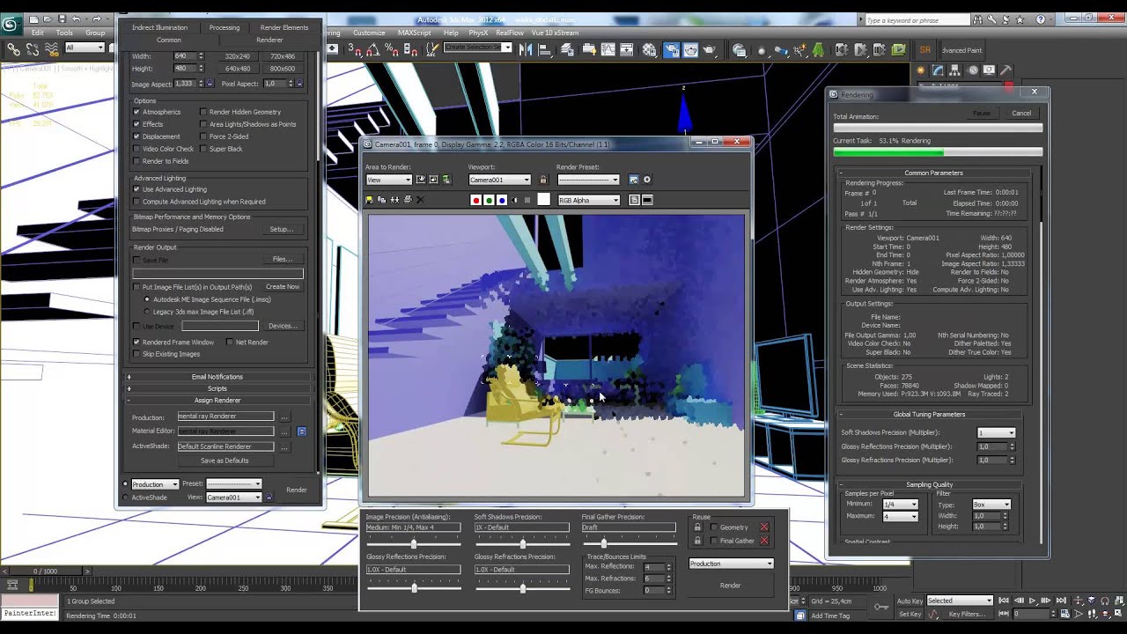Screen dimensions: 1127x634
Task: Open the Curve Editor toolbar icon
Action: click(x=608, y=50)
